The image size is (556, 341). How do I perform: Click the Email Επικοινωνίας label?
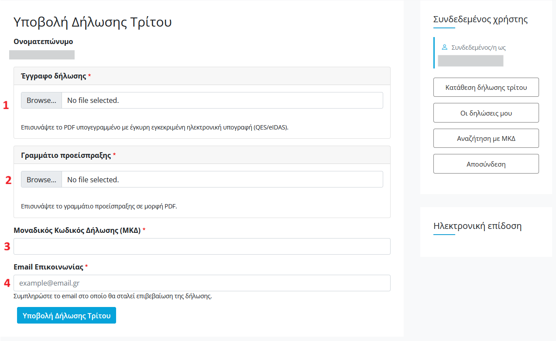(48, 267)
